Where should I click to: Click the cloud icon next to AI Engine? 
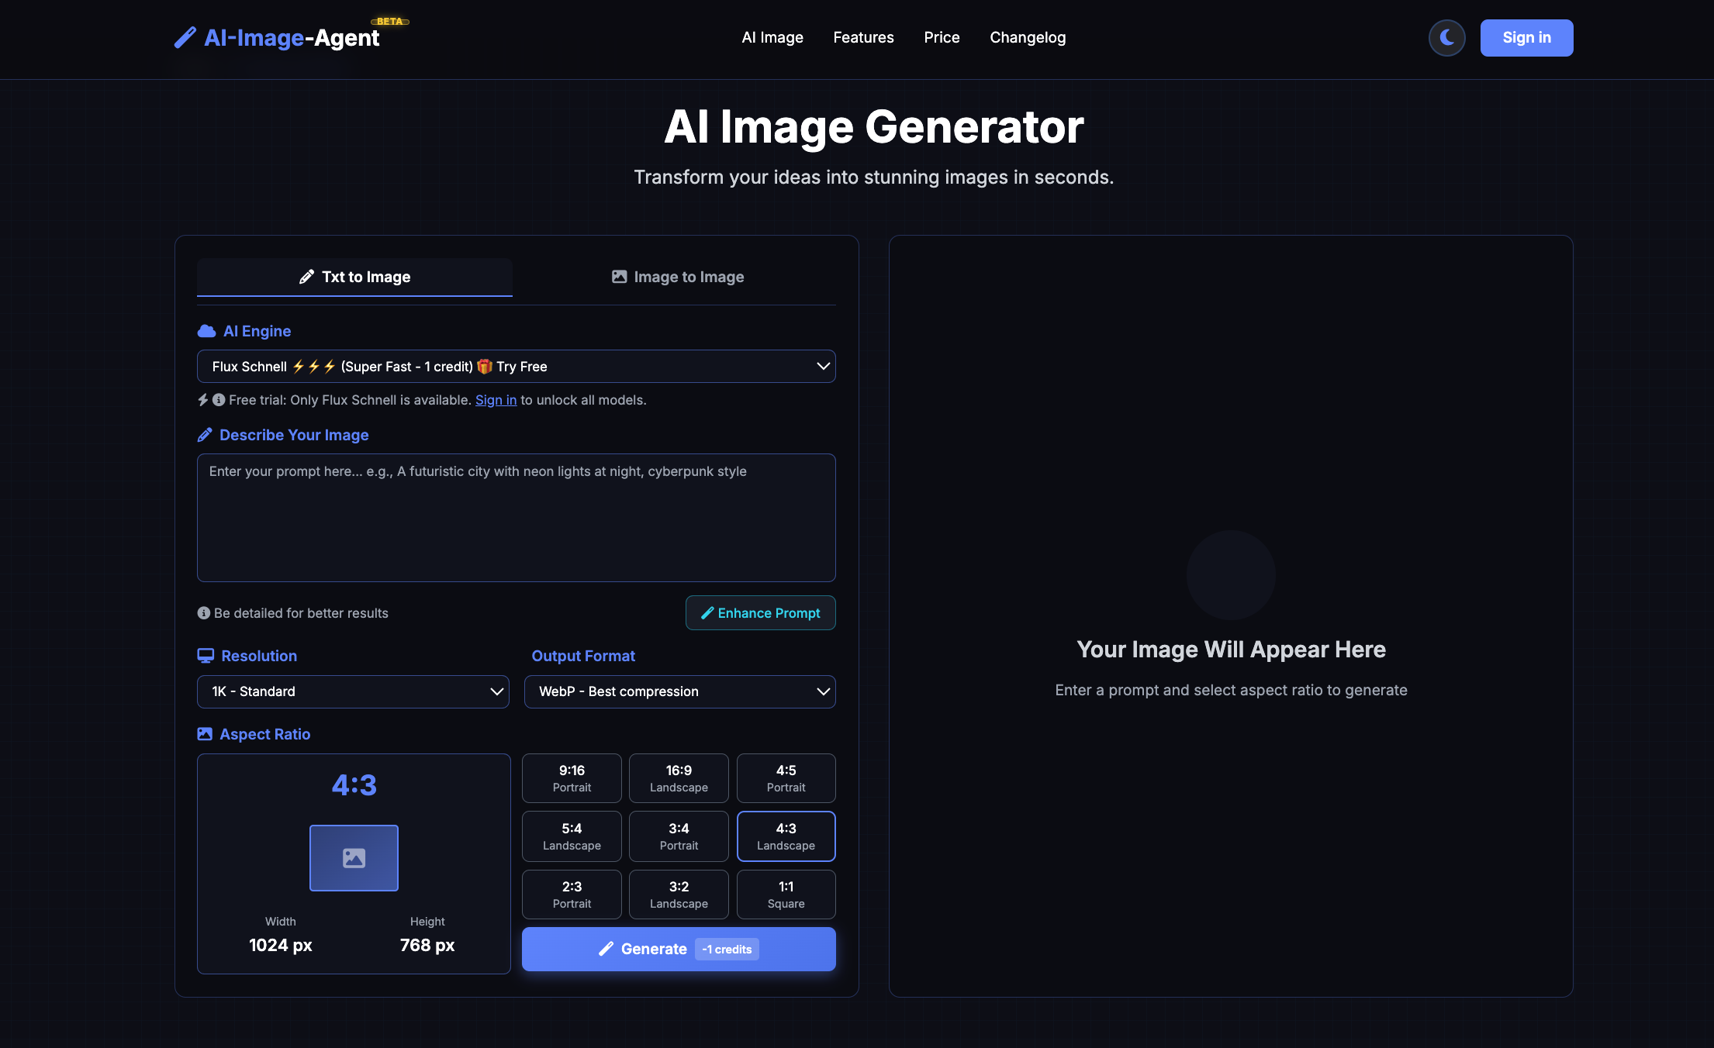point(206,331)
